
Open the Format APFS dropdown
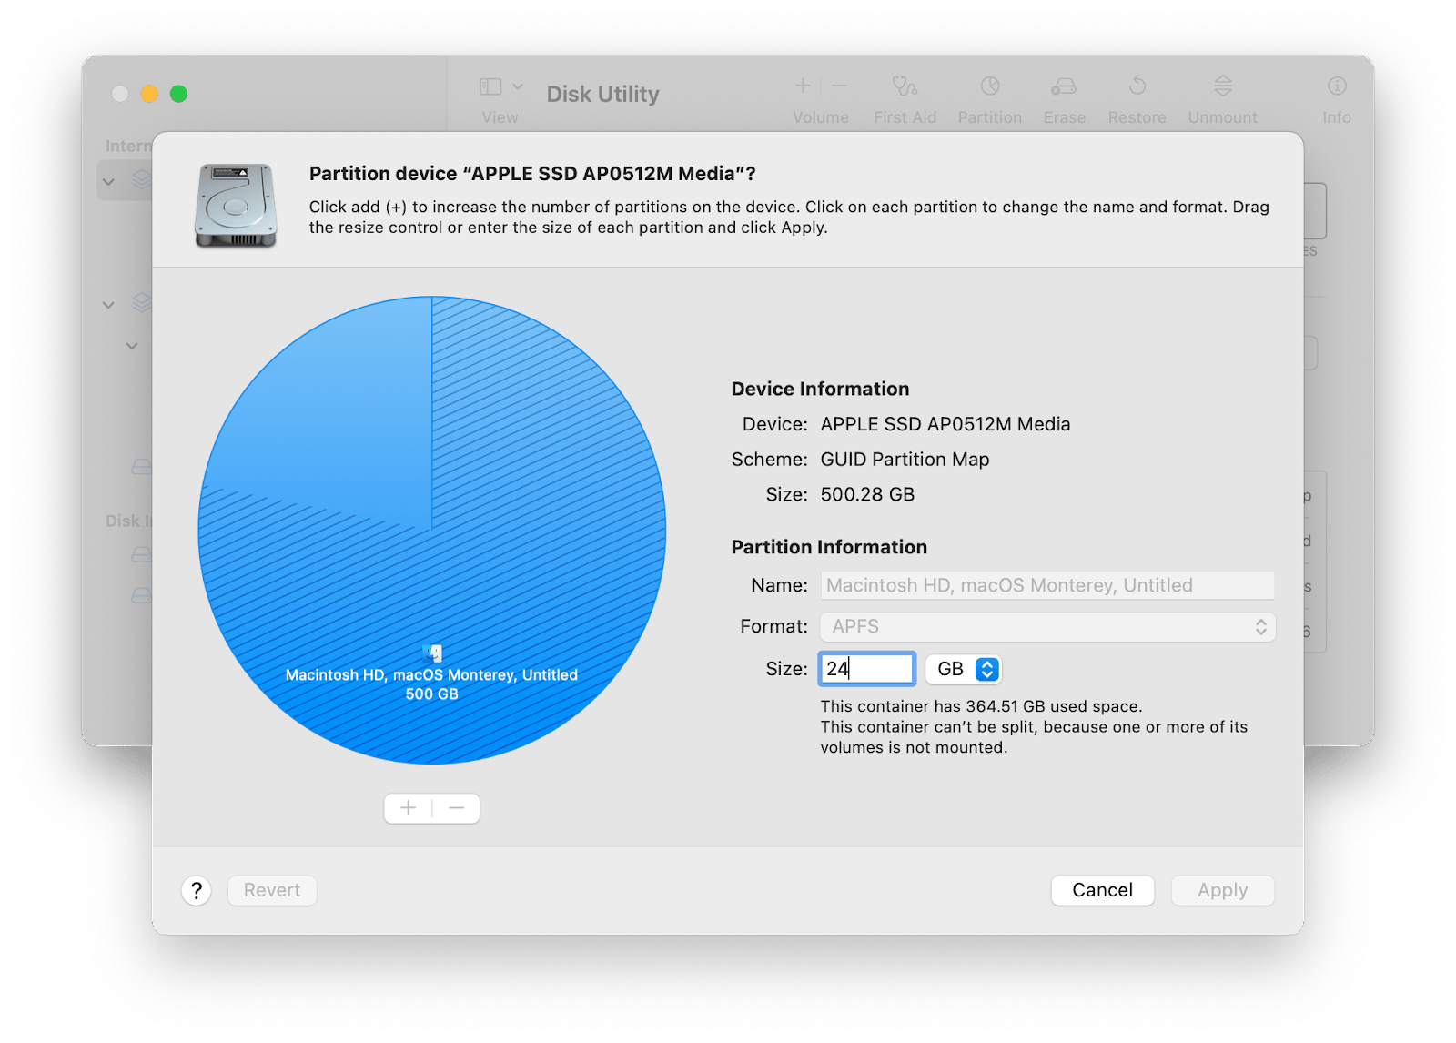[1047, 626]
